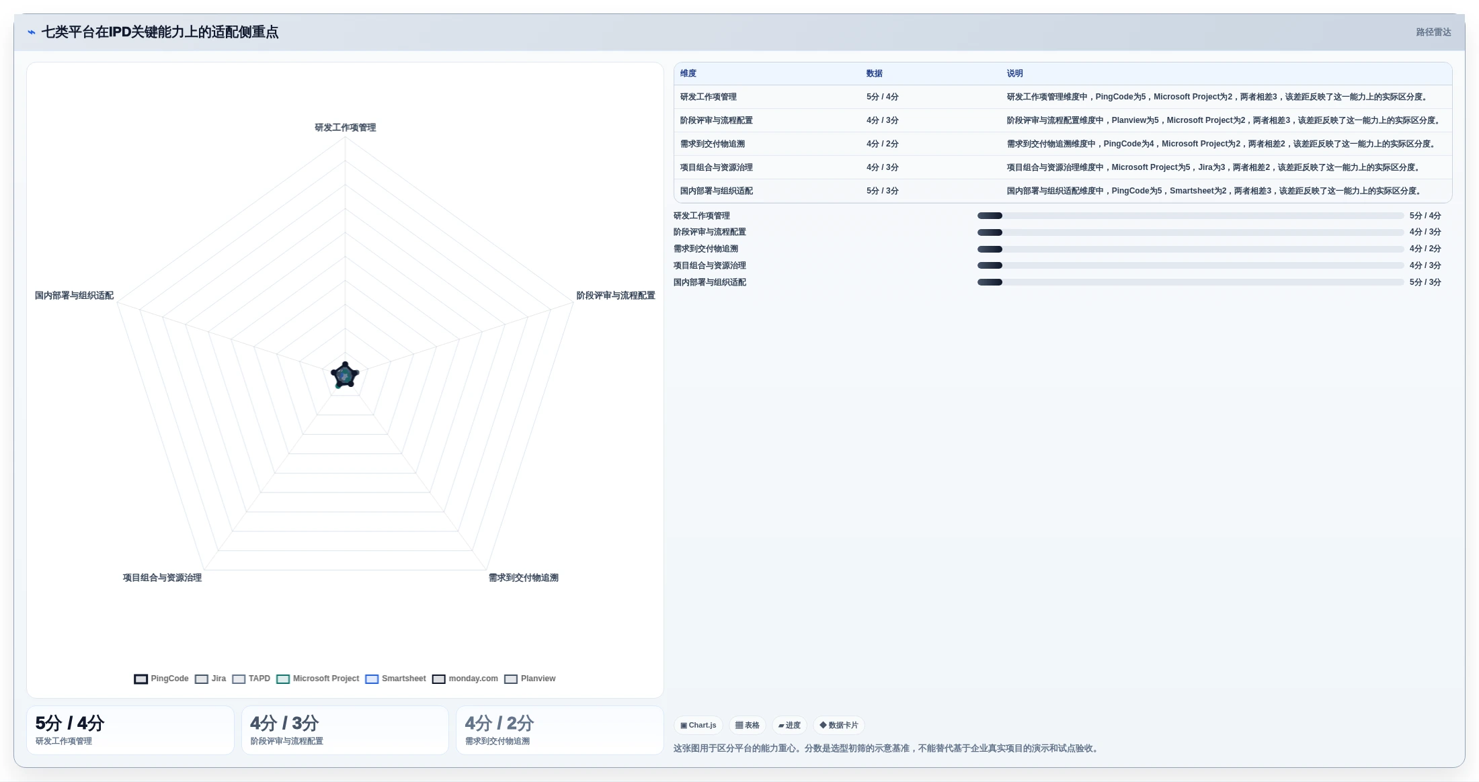Click the description mentioning Planview为5
This screenshot has width=1479, height=782.
(1225, 120)
